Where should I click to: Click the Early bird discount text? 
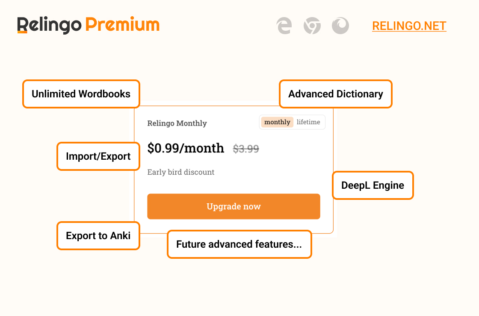181,172
